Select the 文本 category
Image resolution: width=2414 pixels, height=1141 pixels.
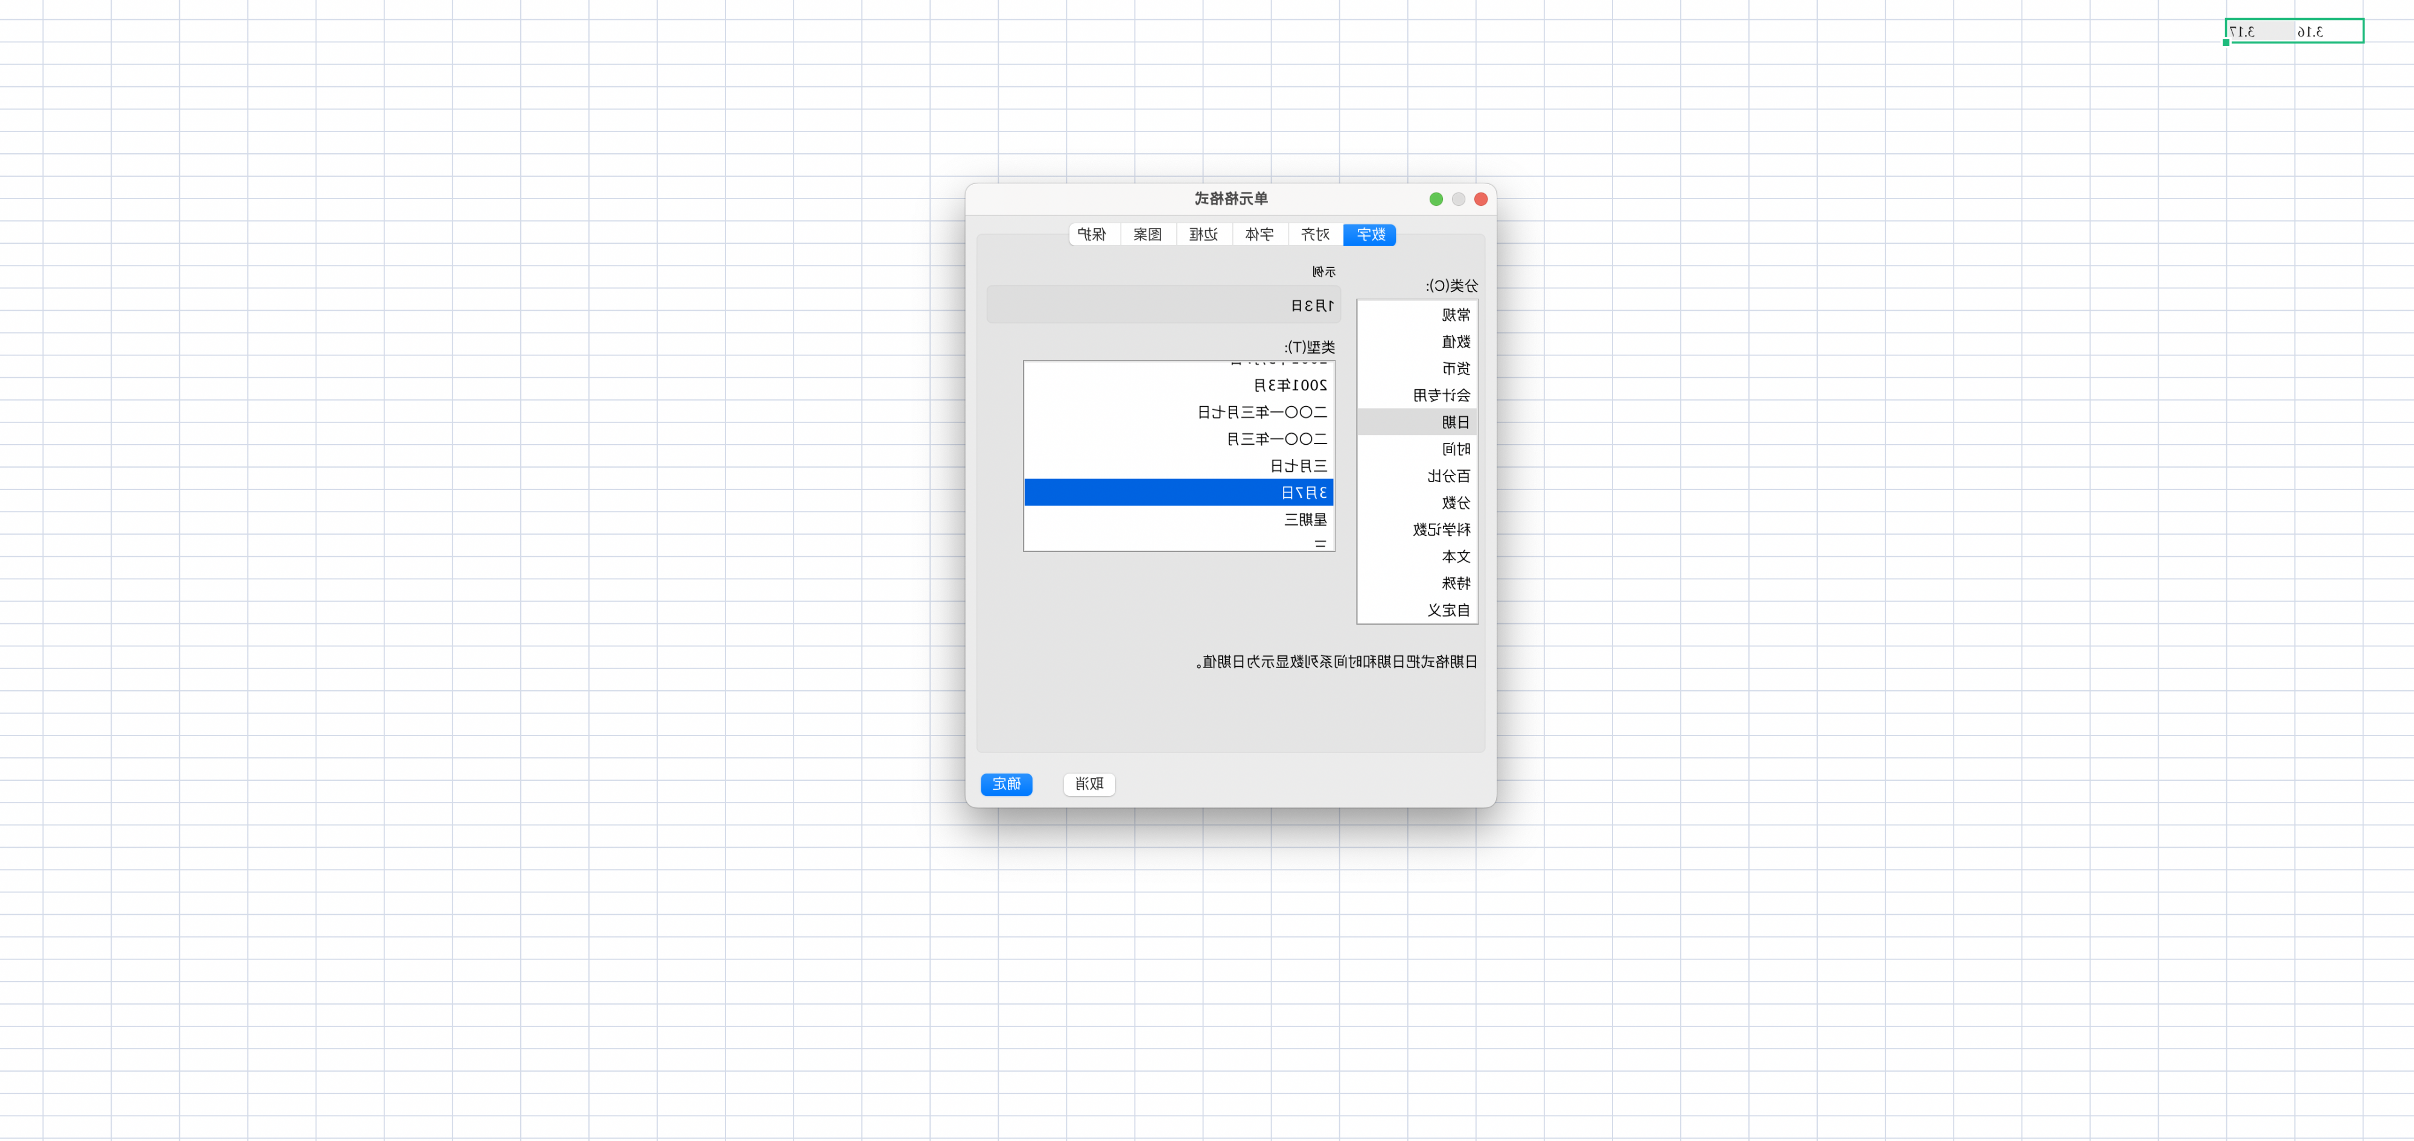[x=1417, y=556]
